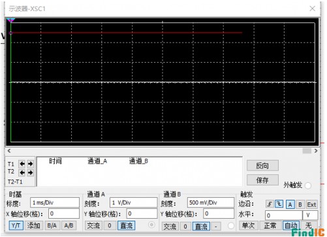The image size is (327, 237).
Task: Click the display scroll right arrow
Action: pyautogui.click(x=316, y=151)
